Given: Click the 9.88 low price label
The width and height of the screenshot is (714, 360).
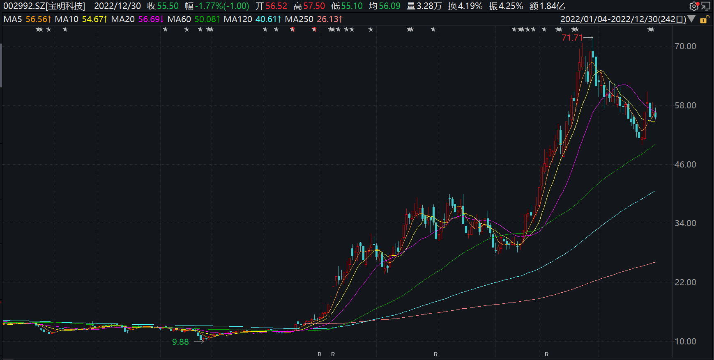Looking at the screenshot, I should tap(180, 342).
